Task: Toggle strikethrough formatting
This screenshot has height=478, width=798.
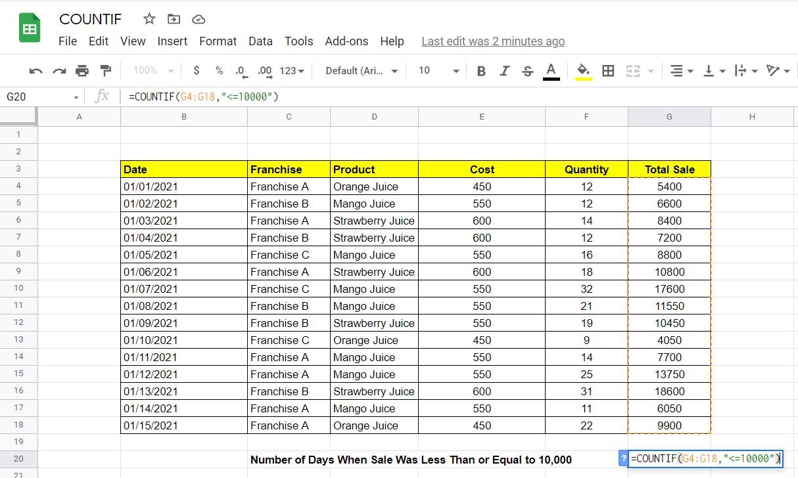Action: (527, 71)
